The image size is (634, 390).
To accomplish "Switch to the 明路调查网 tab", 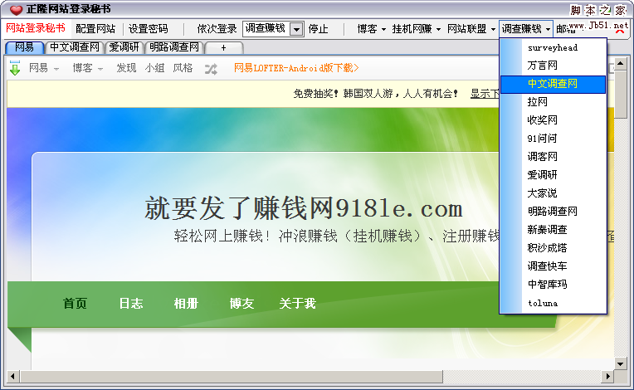I will (x=174, y=47).
